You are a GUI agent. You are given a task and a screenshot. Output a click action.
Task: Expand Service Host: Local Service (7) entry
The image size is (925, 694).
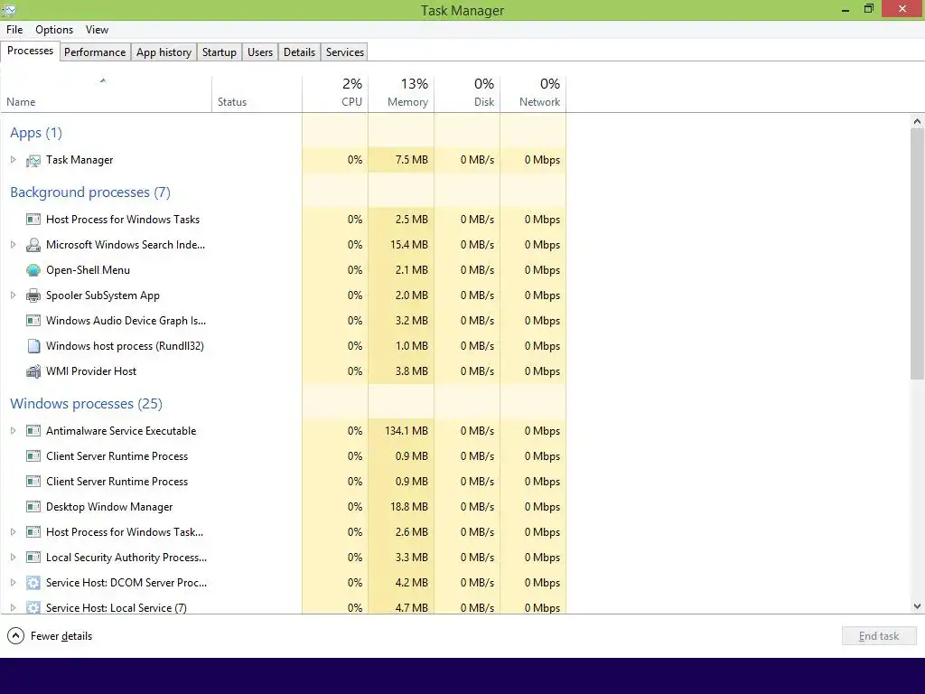(x=13, y=607)
